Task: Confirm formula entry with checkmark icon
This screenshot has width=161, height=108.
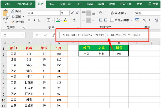Action: [45, 35]
